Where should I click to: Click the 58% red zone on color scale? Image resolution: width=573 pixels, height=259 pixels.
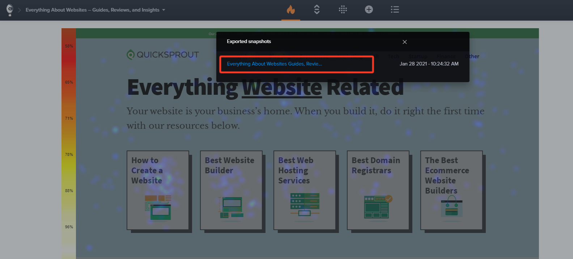tap(69, 46)
